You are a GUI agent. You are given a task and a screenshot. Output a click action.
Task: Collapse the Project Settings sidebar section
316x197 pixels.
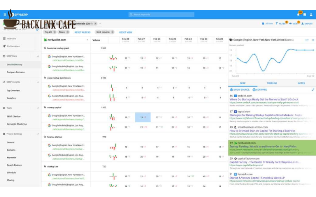pos(38,134)
